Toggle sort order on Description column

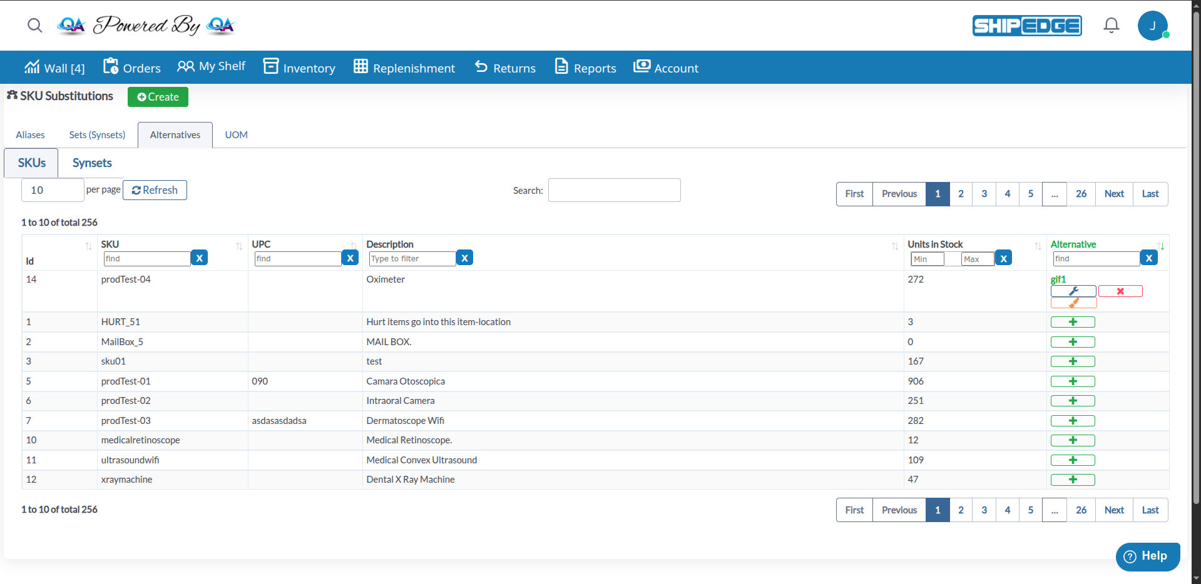click(x=894, y=246)
